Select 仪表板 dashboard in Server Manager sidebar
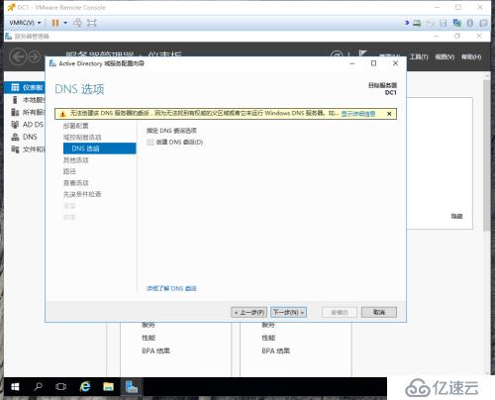Viewport: 495px width, 400px height. coord(25,87)
